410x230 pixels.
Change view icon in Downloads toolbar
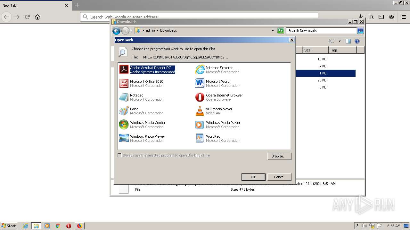(332, 41)
